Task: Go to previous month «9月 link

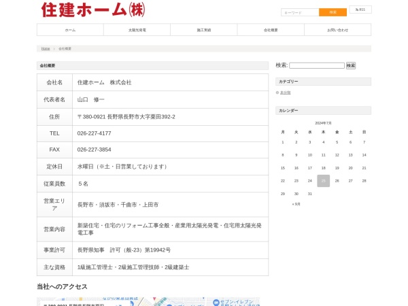Action: pos(296,204)
